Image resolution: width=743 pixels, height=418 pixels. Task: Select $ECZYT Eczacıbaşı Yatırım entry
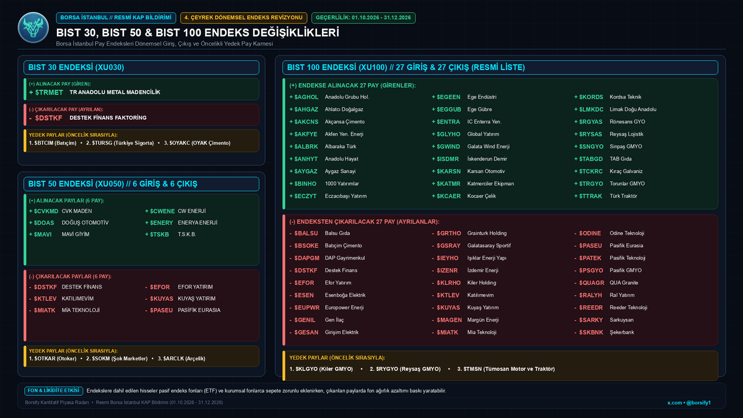click(x=328, y=196)
